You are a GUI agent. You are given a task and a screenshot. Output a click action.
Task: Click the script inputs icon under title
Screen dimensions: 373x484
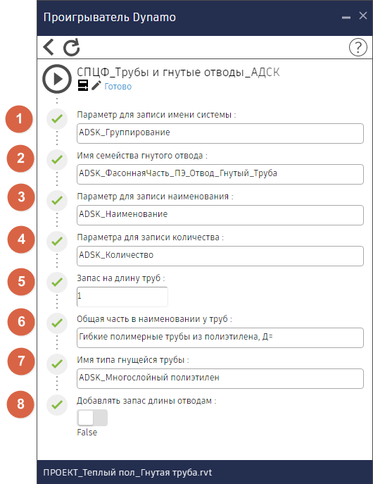click(x=83, y=85)
